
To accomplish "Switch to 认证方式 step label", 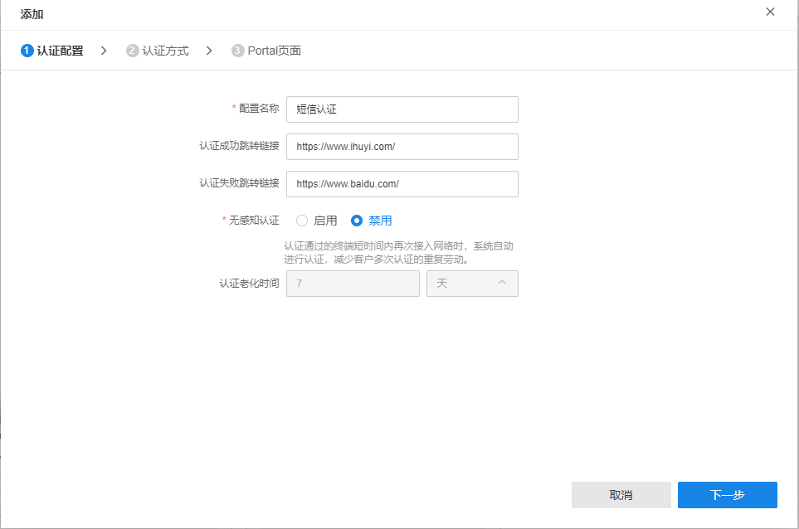I will pos(165,51).
